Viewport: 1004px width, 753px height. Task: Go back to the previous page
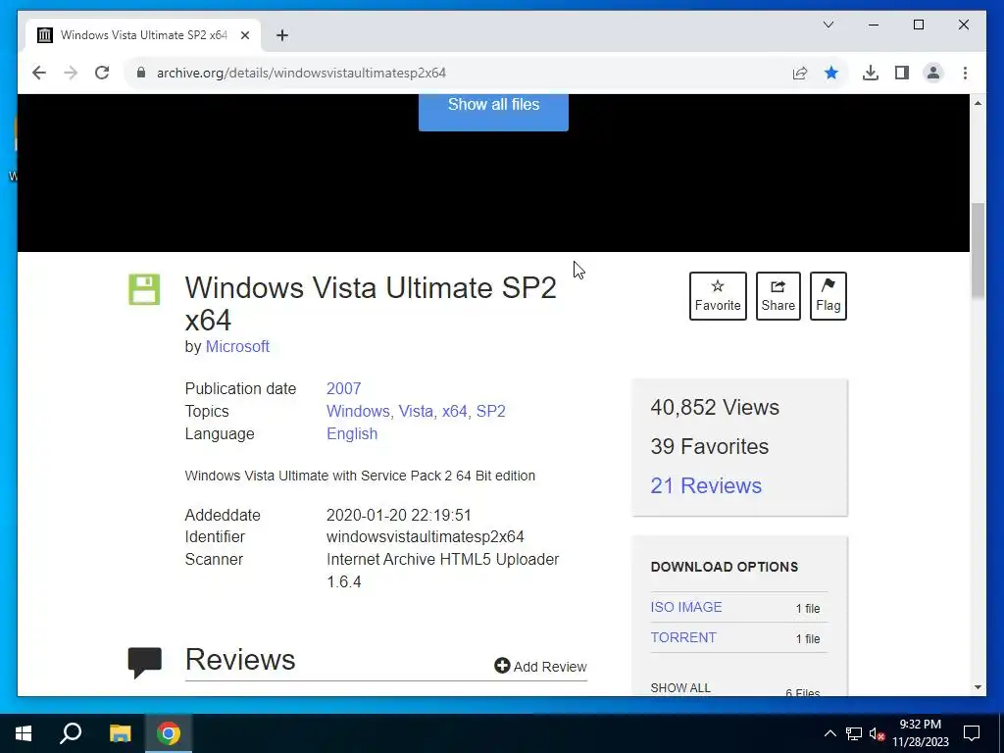click(39, 73)
